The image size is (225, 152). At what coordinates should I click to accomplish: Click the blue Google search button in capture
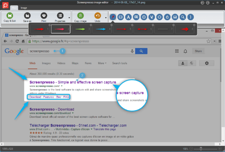click(x=141, y=51)
